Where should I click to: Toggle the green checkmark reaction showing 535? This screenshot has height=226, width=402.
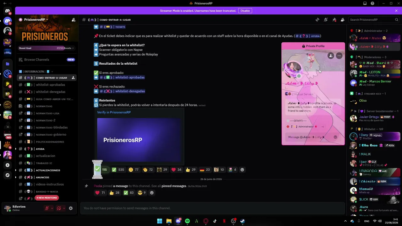[118, 170]
